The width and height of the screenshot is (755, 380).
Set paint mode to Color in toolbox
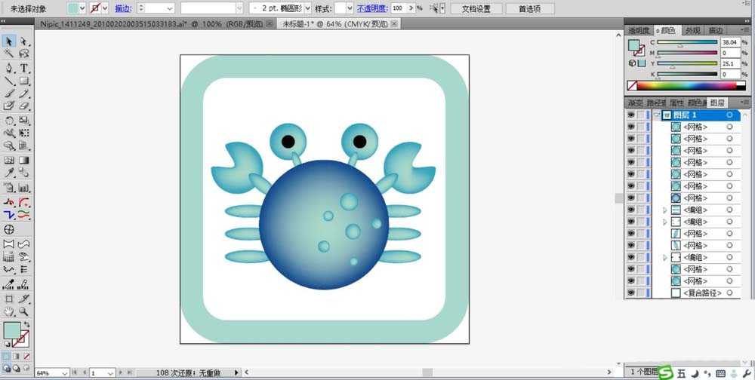point(6,357)
